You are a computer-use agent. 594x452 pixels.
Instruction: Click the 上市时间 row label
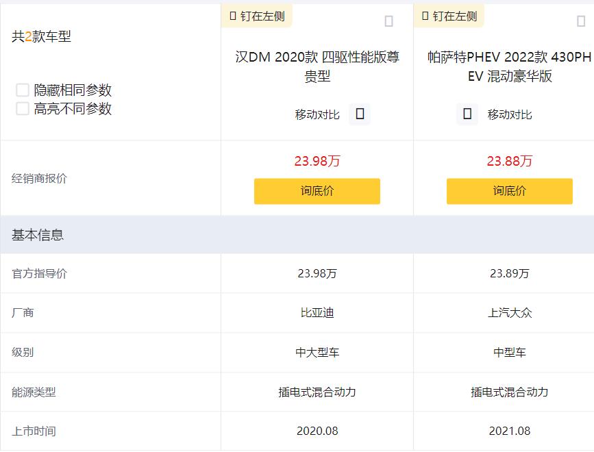pos(34,431)
